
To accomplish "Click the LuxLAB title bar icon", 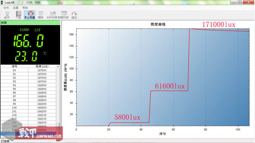I will (2, 2).
